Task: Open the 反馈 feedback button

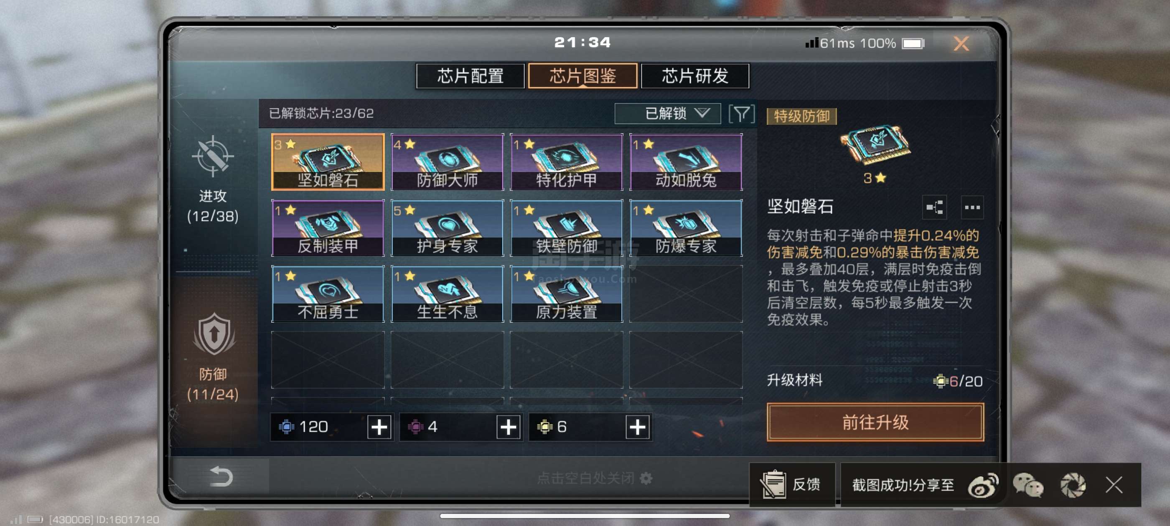Action: [792, 485]
